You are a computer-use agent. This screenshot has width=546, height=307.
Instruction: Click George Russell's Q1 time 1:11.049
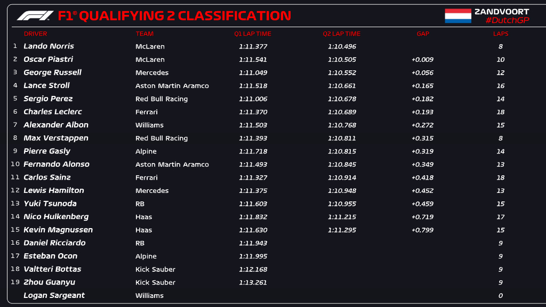pos(253,72)
